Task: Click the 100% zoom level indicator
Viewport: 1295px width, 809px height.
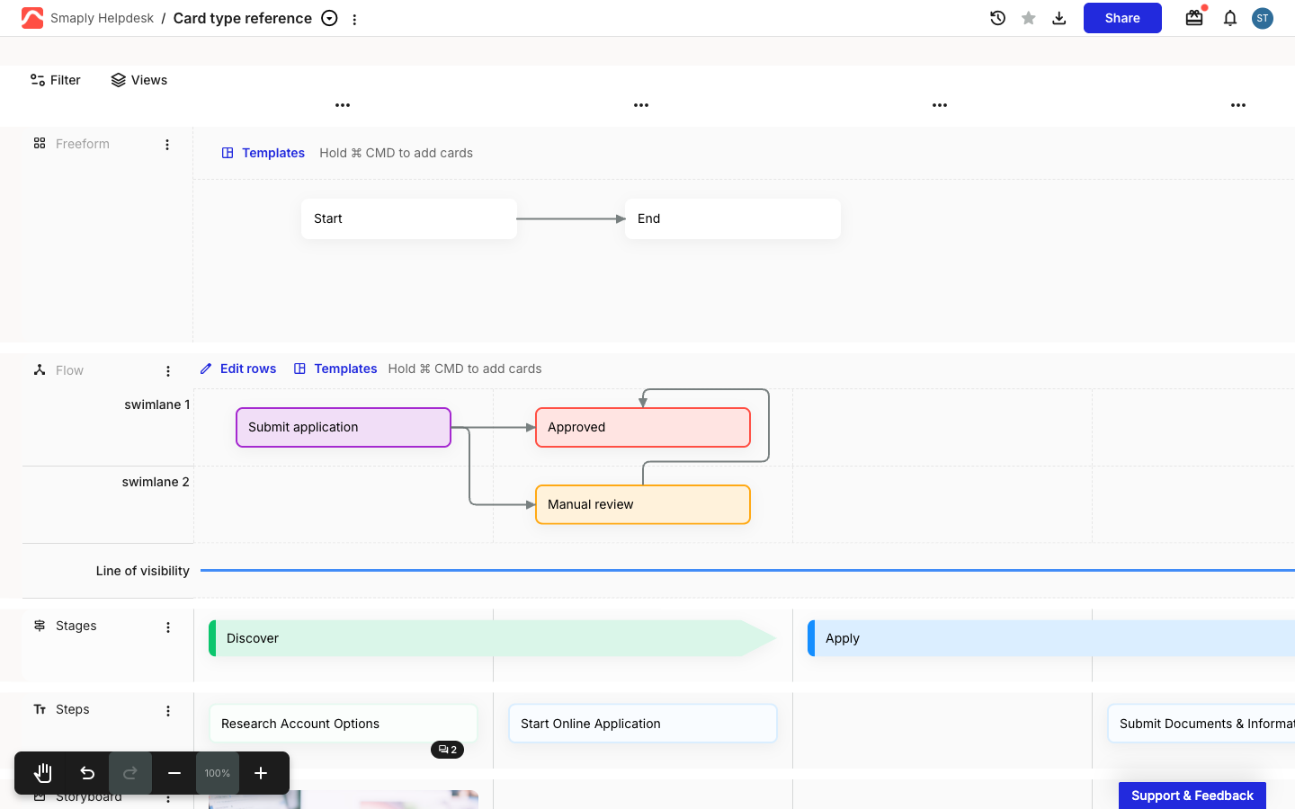Action: pyautogui.click(x=218, y=773)
